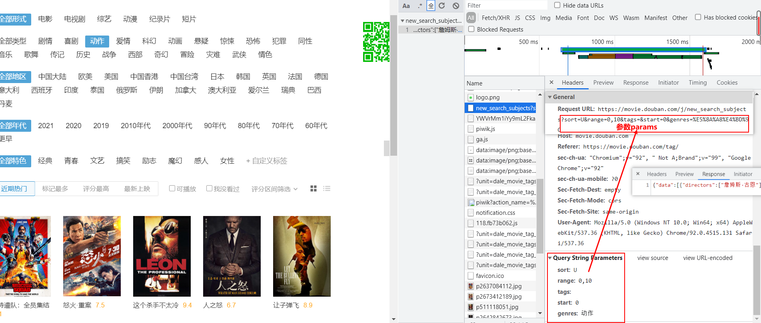The height and width of the screenshot is (323, 761).
Task: Click into the Filter input field
Action: point(506,5)
